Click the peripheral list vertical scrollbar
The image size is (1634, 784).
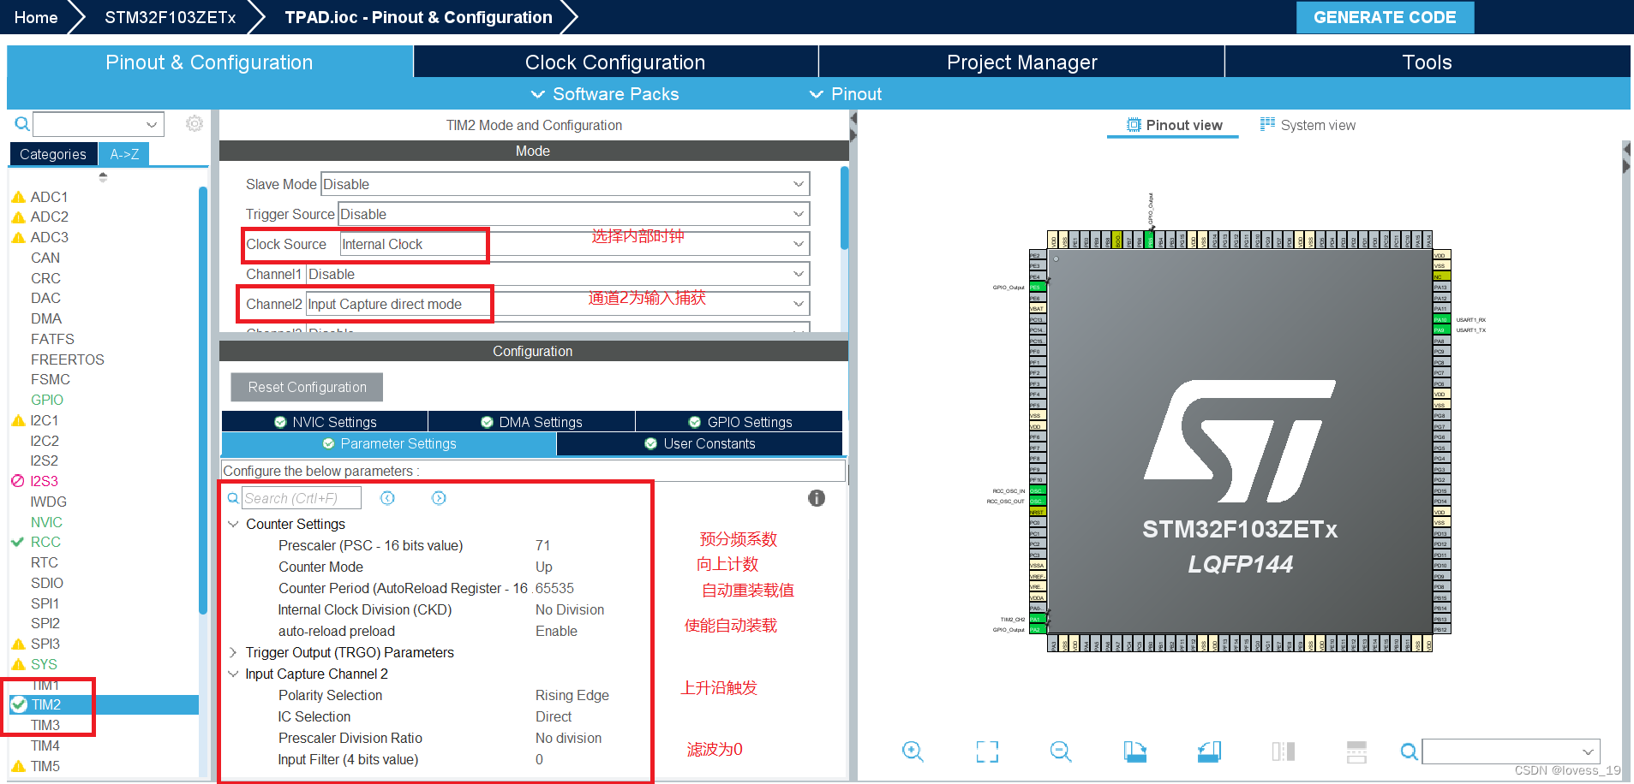pyautogui.click(x=203, y=401)
